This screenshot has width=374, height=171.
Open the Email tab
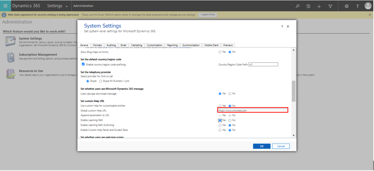click(x=123, y=45)
